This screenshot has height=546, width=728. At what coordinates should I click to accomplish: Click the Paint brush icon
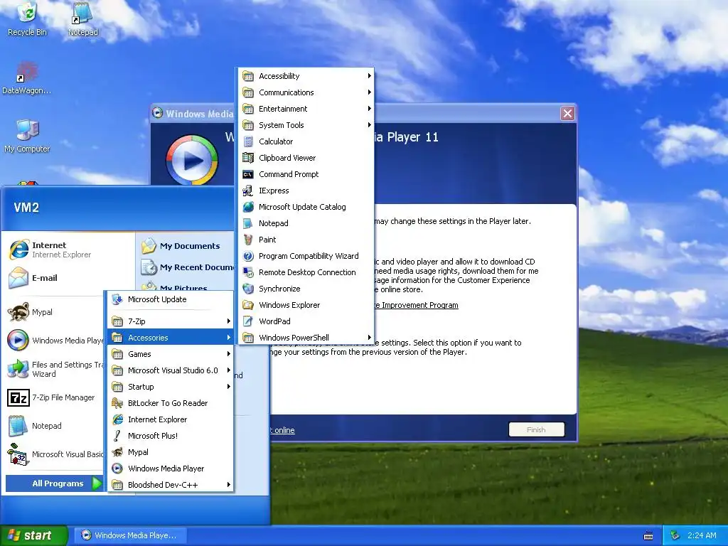tap(248, 240)
